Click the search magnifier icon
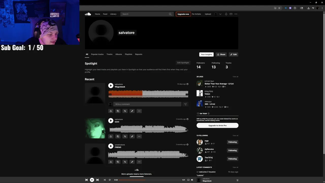325x183 pixels. (x=170, y=14)
